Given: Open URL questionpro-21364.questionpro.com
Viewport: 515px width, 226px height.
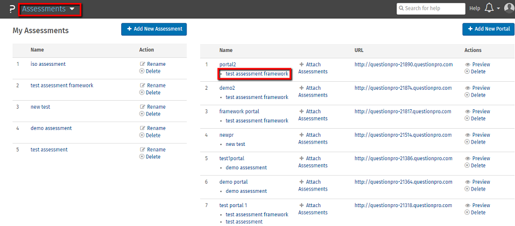Looking at the screenshot, I should [403, 182].
